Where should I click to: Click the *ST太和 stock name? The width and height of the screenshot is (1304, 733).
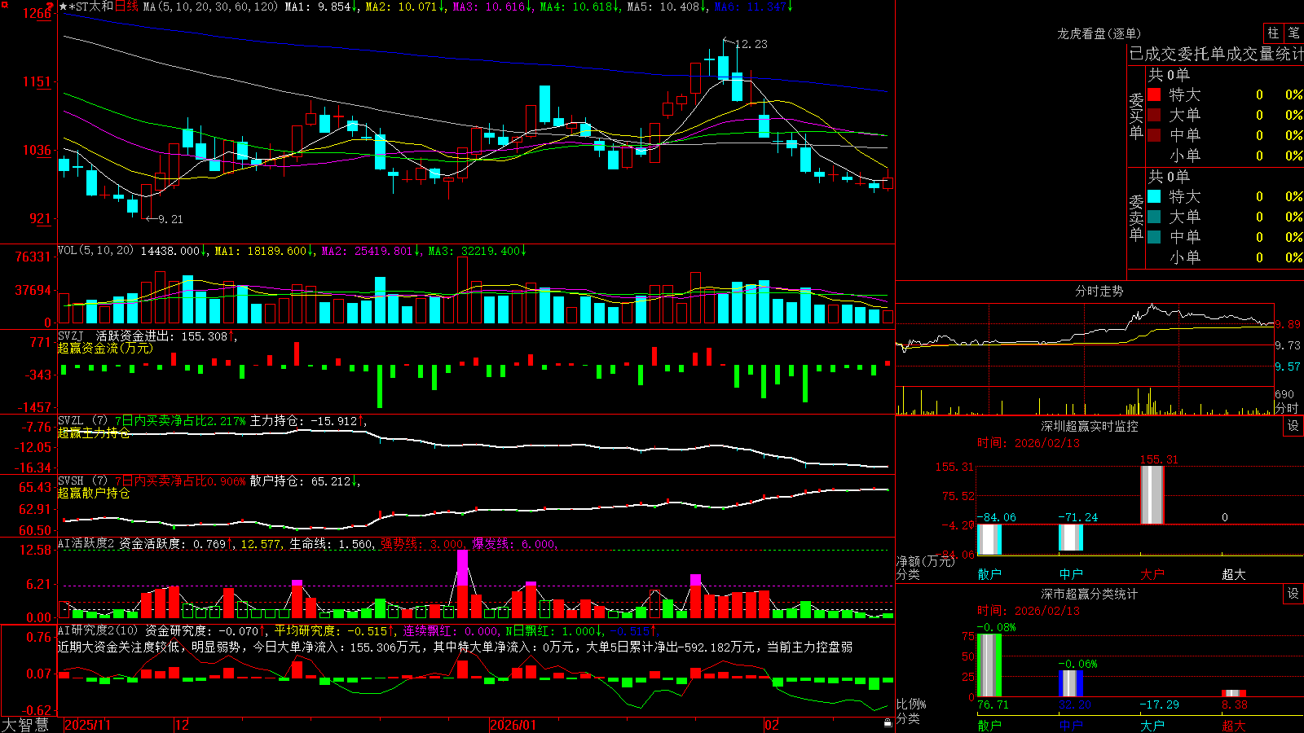(x=90, y=7)
